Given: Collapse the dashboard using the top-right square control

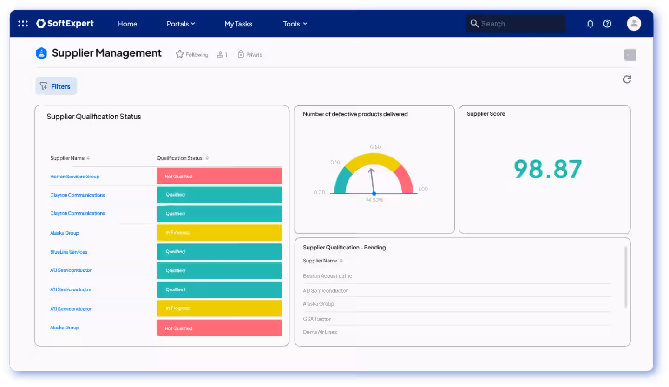Looking at the screenshot, I should tap(630, 55).
